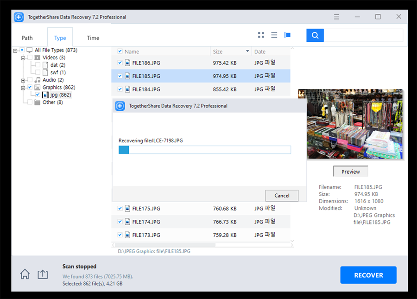Click the horizontal scrollbar under the file list
Image resolution: width=417 pixels, height=299 pixels.
coord(165,245)
